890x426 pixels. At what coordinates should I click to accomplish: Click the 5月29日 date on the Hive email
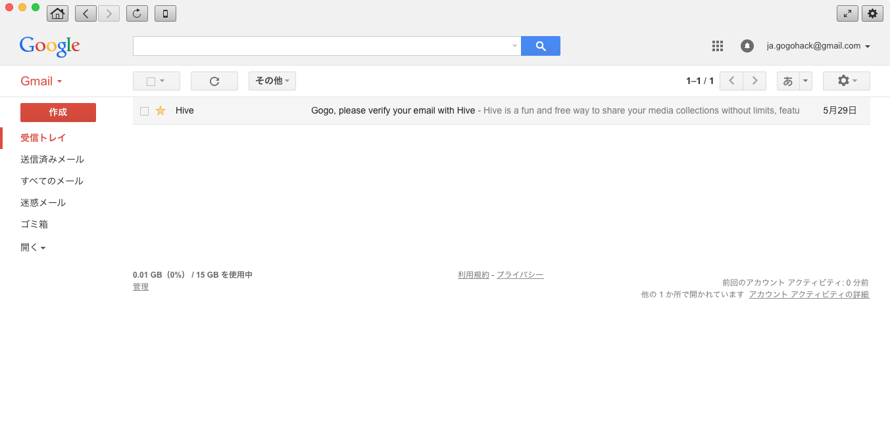pos(840,110)
